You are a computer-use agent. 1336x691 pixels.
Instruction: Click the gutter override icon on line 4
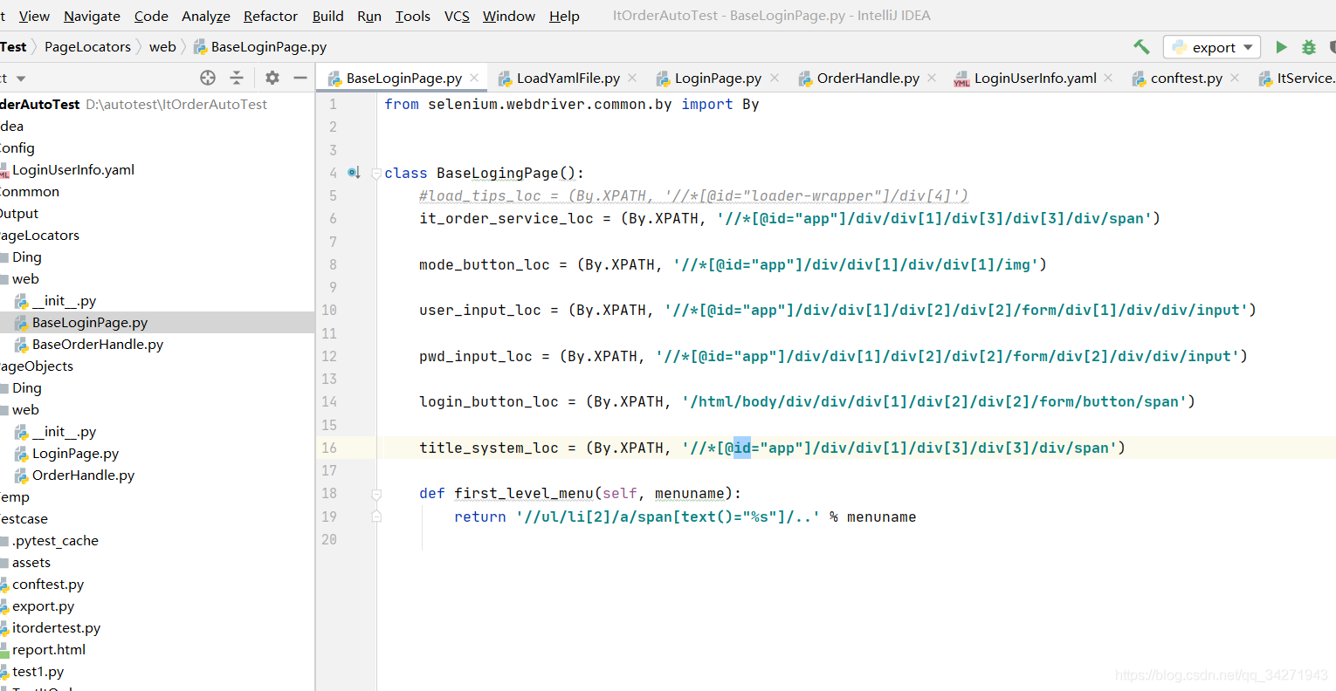tap(354, 173)
